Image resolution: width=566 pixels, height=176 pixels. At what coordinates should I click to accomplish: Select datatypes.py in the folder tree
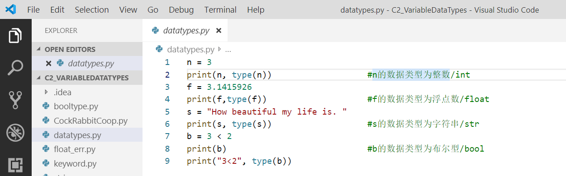tap(87, 135)
